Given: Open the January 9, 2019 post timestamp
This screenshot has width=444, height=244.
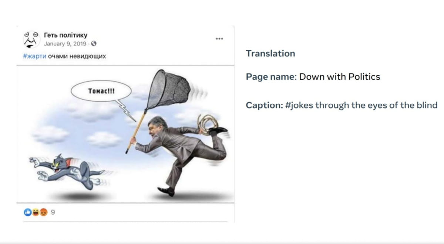Looking at the screenshot, I should point(65,44).
